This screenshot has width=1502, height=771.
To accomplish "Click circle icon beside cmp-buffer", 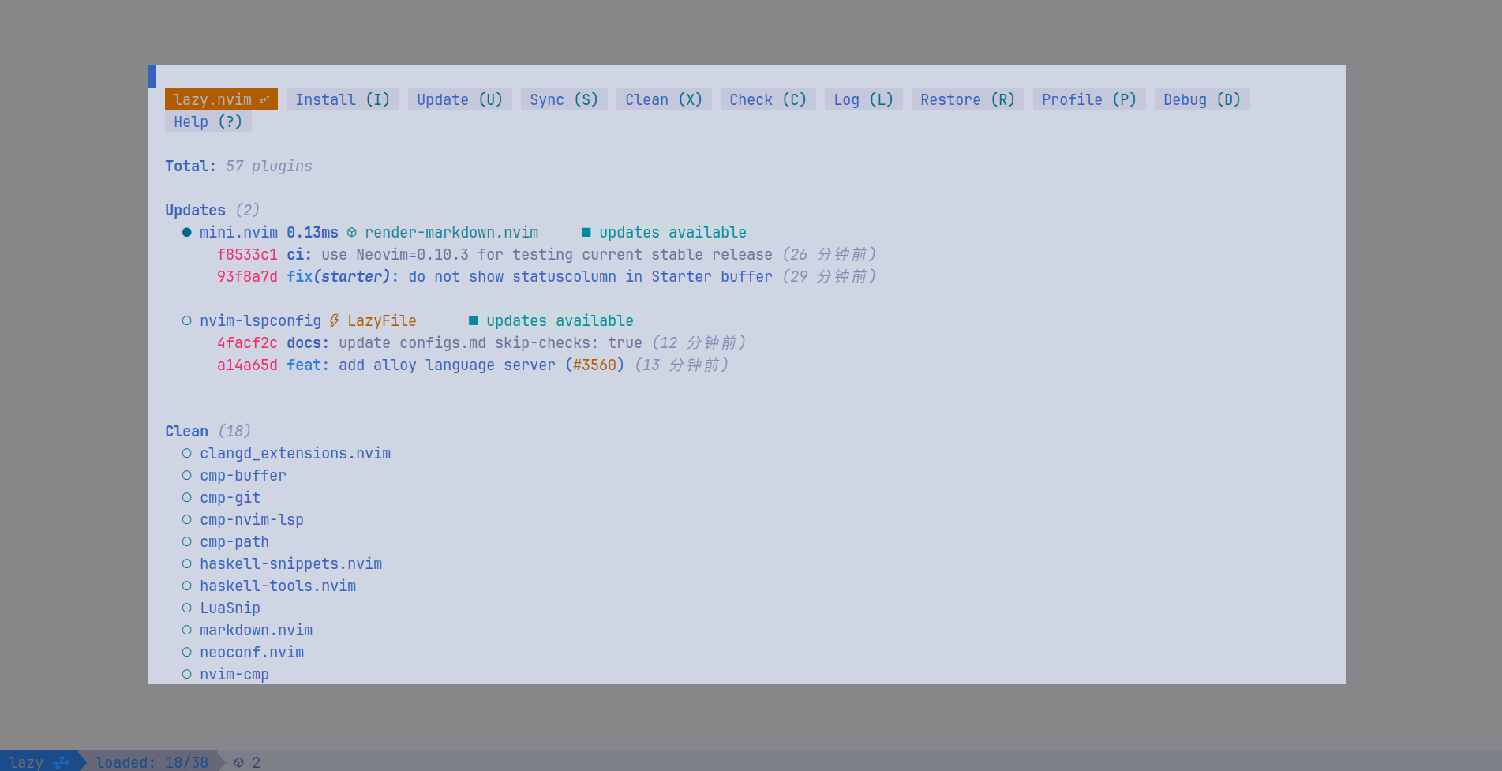I will click(x=187, y=475).
